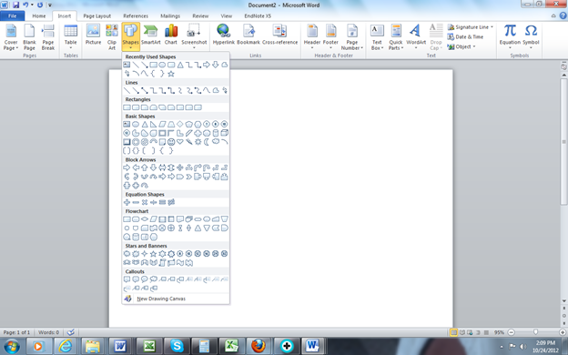Go to the Mailings tab
The image size is (568, 355).
170,16
